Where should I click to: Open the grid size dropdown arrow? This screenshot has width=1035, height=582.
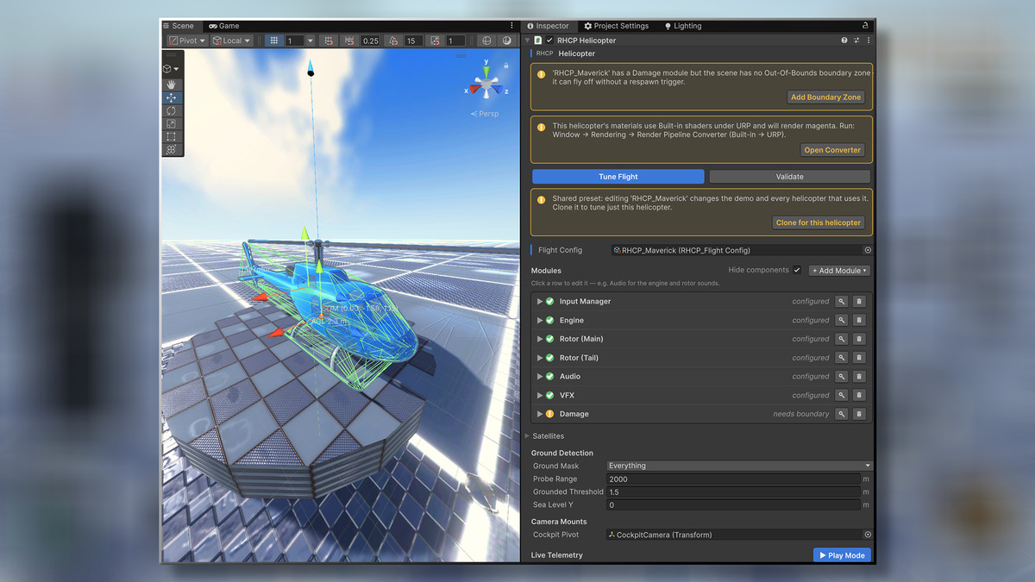pos(310,41)
